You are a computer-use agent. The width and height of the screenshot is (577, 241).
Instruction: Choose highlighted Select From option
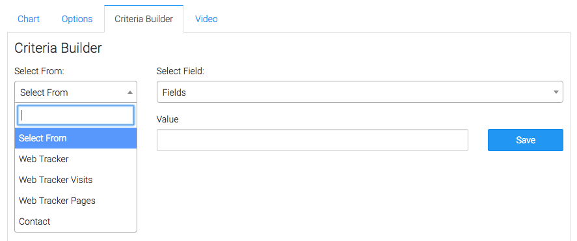tap(76, 138)
